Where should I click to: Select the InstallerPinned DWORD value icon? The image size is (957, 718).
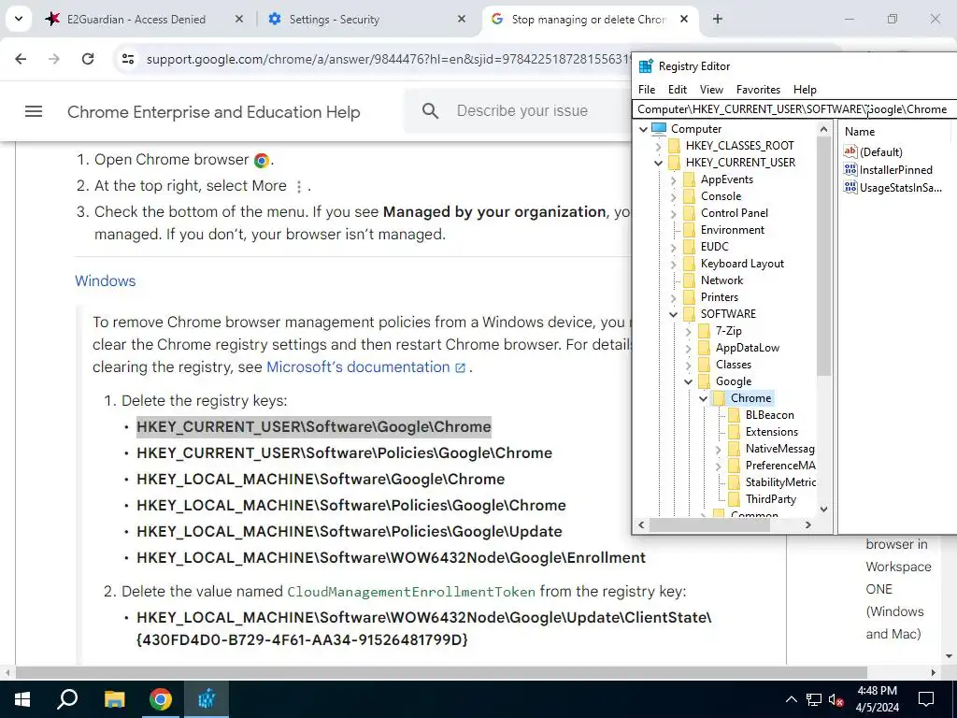[x=850, y=170]
